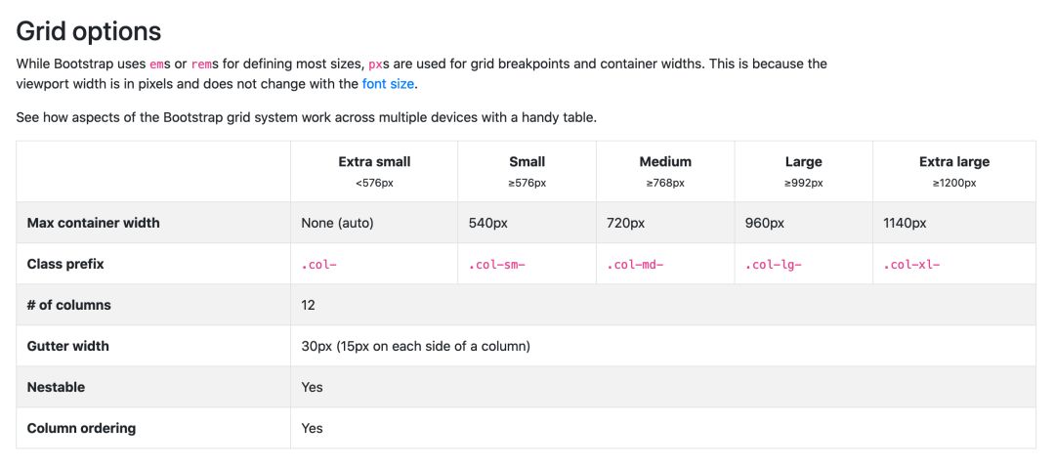The height and width of the screenshot is (466, 1055).
Task: Click the '.col-xl-' class prefix code
Action: click(x=912, y=265)
